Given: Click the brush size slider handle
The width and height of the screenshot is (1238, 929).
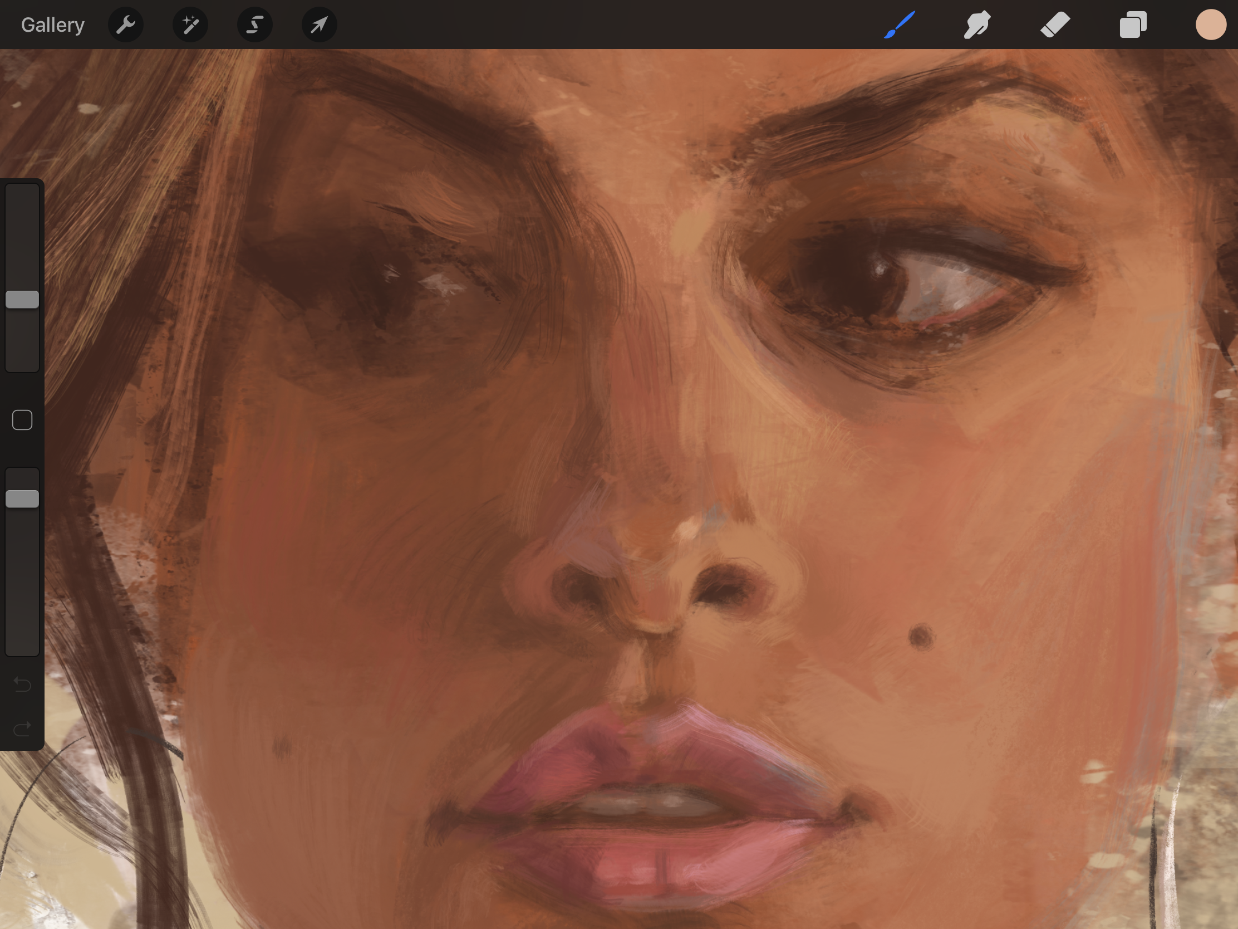Looking at the screenshot, I should click(x=22, y=300).
